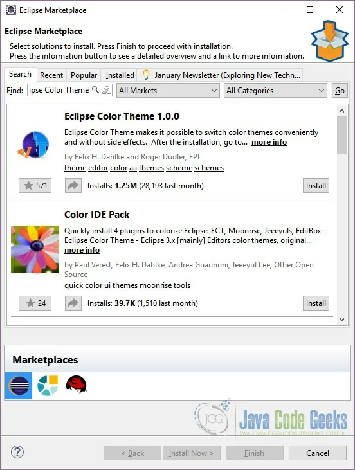This screenshot has height=470, width=355.
Task: Click the Go search button
Action: [x=340, y=91]
